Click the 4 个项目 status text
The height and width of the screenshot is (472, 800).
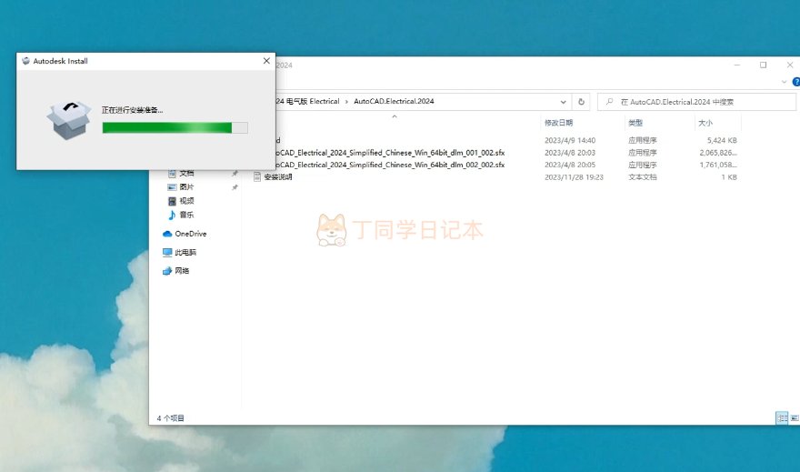pyautogui.click(x=170, y=418)
